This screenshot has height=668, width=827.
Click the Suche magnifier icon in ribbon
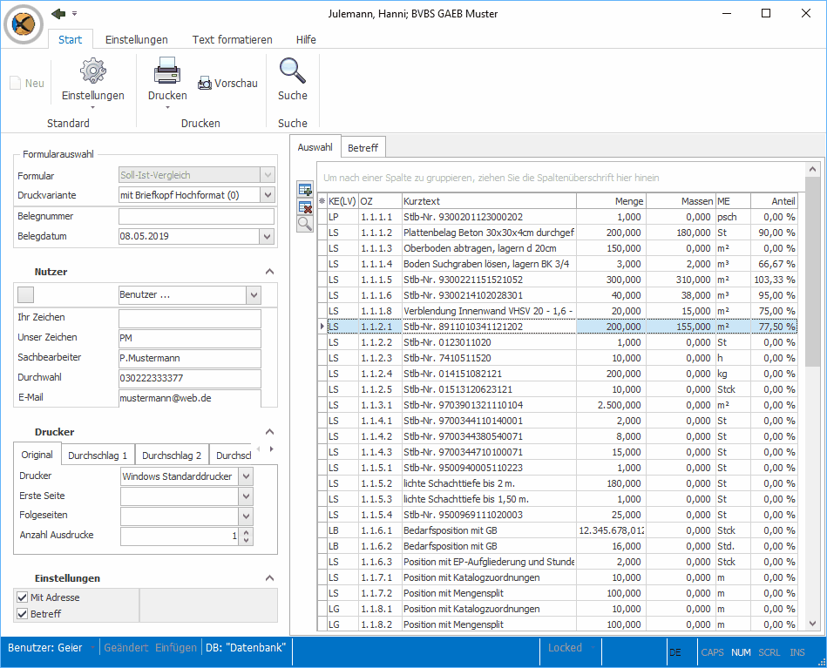(x=292, y=71)
